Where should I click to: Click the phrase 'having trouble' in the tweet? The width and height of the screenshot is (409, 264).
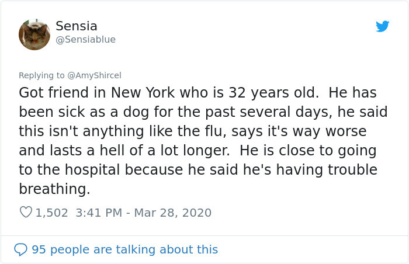coord(327,170)
